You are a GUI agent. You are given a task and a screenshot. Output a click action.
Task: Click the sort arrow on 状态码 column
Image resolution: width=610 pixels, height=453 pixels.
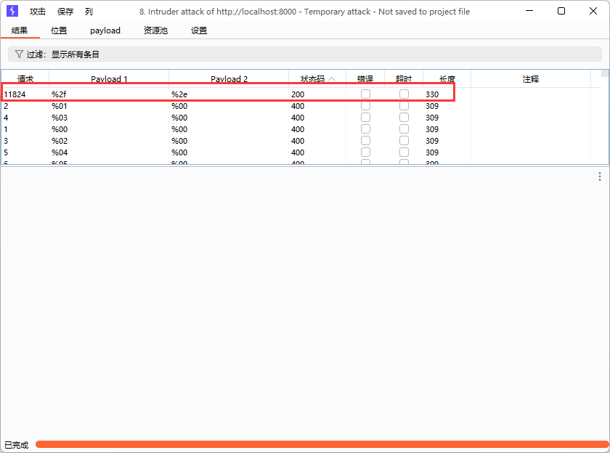[x=332, y=78]
